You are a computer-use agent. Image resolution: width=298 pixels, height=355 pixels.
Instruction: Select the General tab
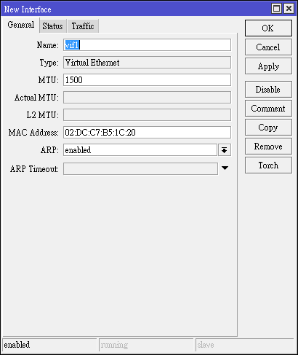21,25
